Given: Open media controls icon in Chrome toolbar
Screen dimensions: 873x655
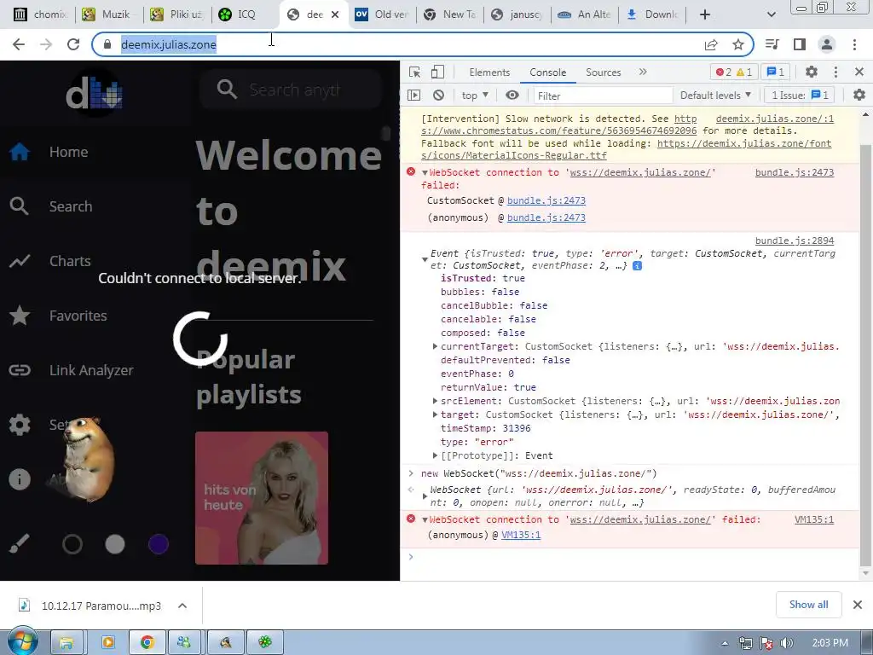Looking at the screenshot, I should pos(772,44).
